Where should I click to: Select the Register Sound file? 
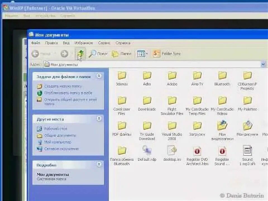coord(222,156)
